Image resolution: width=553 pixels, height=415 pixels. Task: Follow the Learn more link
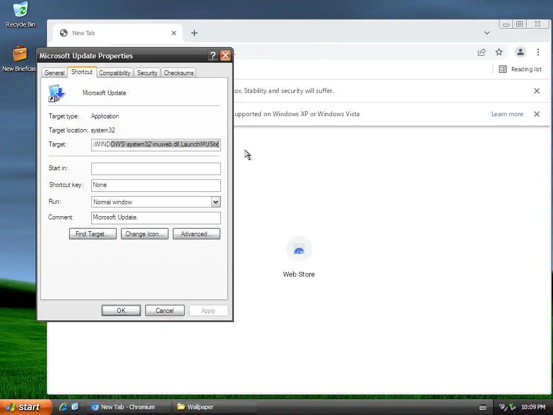pyautogui.click(x=507, y=114)
